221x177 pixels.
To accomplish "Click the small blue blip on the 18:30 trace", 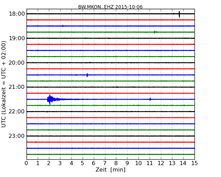I will pyautogui.click(x=63, y=26).
